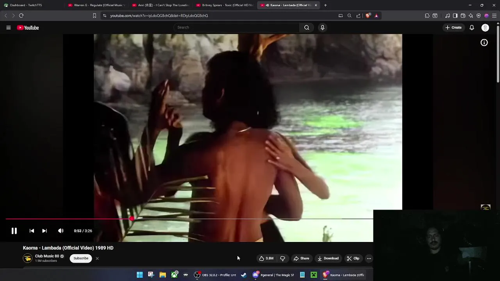Close the Kaoma - Lambada tab

(x=316, y=5)
